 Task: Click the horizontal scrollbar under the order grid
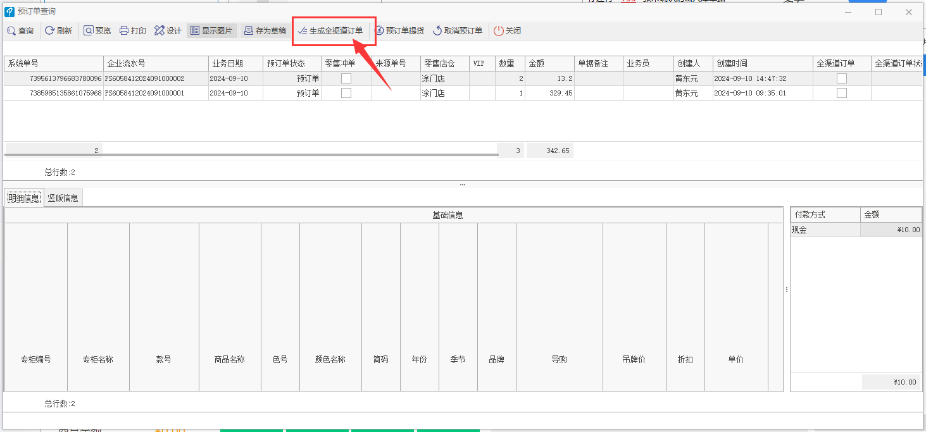[x=252, y=154]
